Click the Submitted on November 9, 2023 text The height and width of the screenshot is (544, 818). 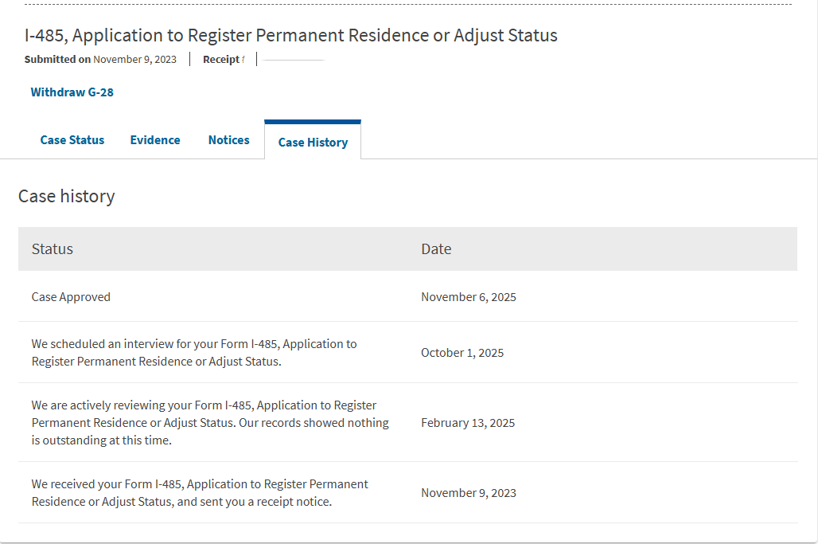coord(100,60)
